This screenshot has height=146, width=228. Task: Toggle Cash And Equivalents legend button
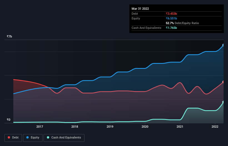[x=64, y=138]
